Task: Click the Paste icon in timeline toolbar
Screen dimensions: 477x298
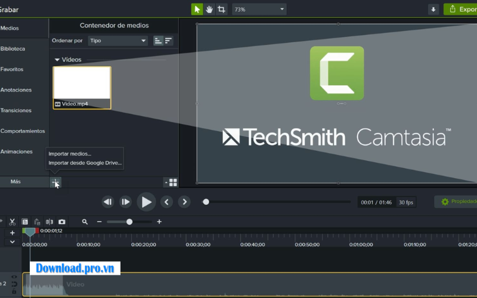Action: [x=37, y=222]
